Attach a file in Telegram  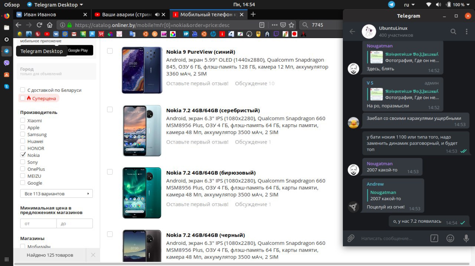click(x=351, y=238)
